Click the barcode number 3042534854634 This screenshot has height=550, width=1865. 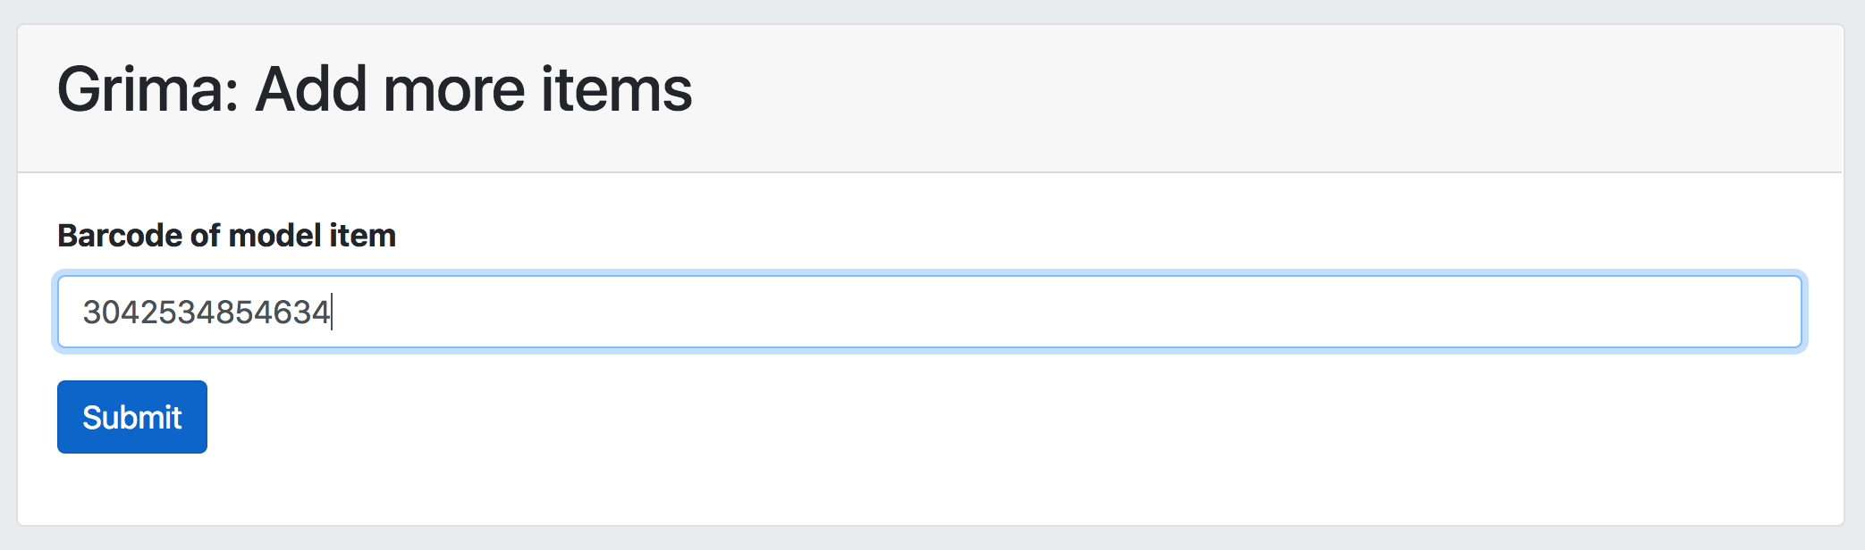coord(207,312)
